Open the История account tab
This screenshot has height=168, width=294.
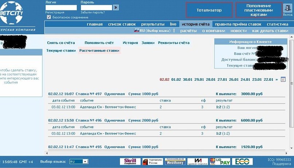[130, 43]
